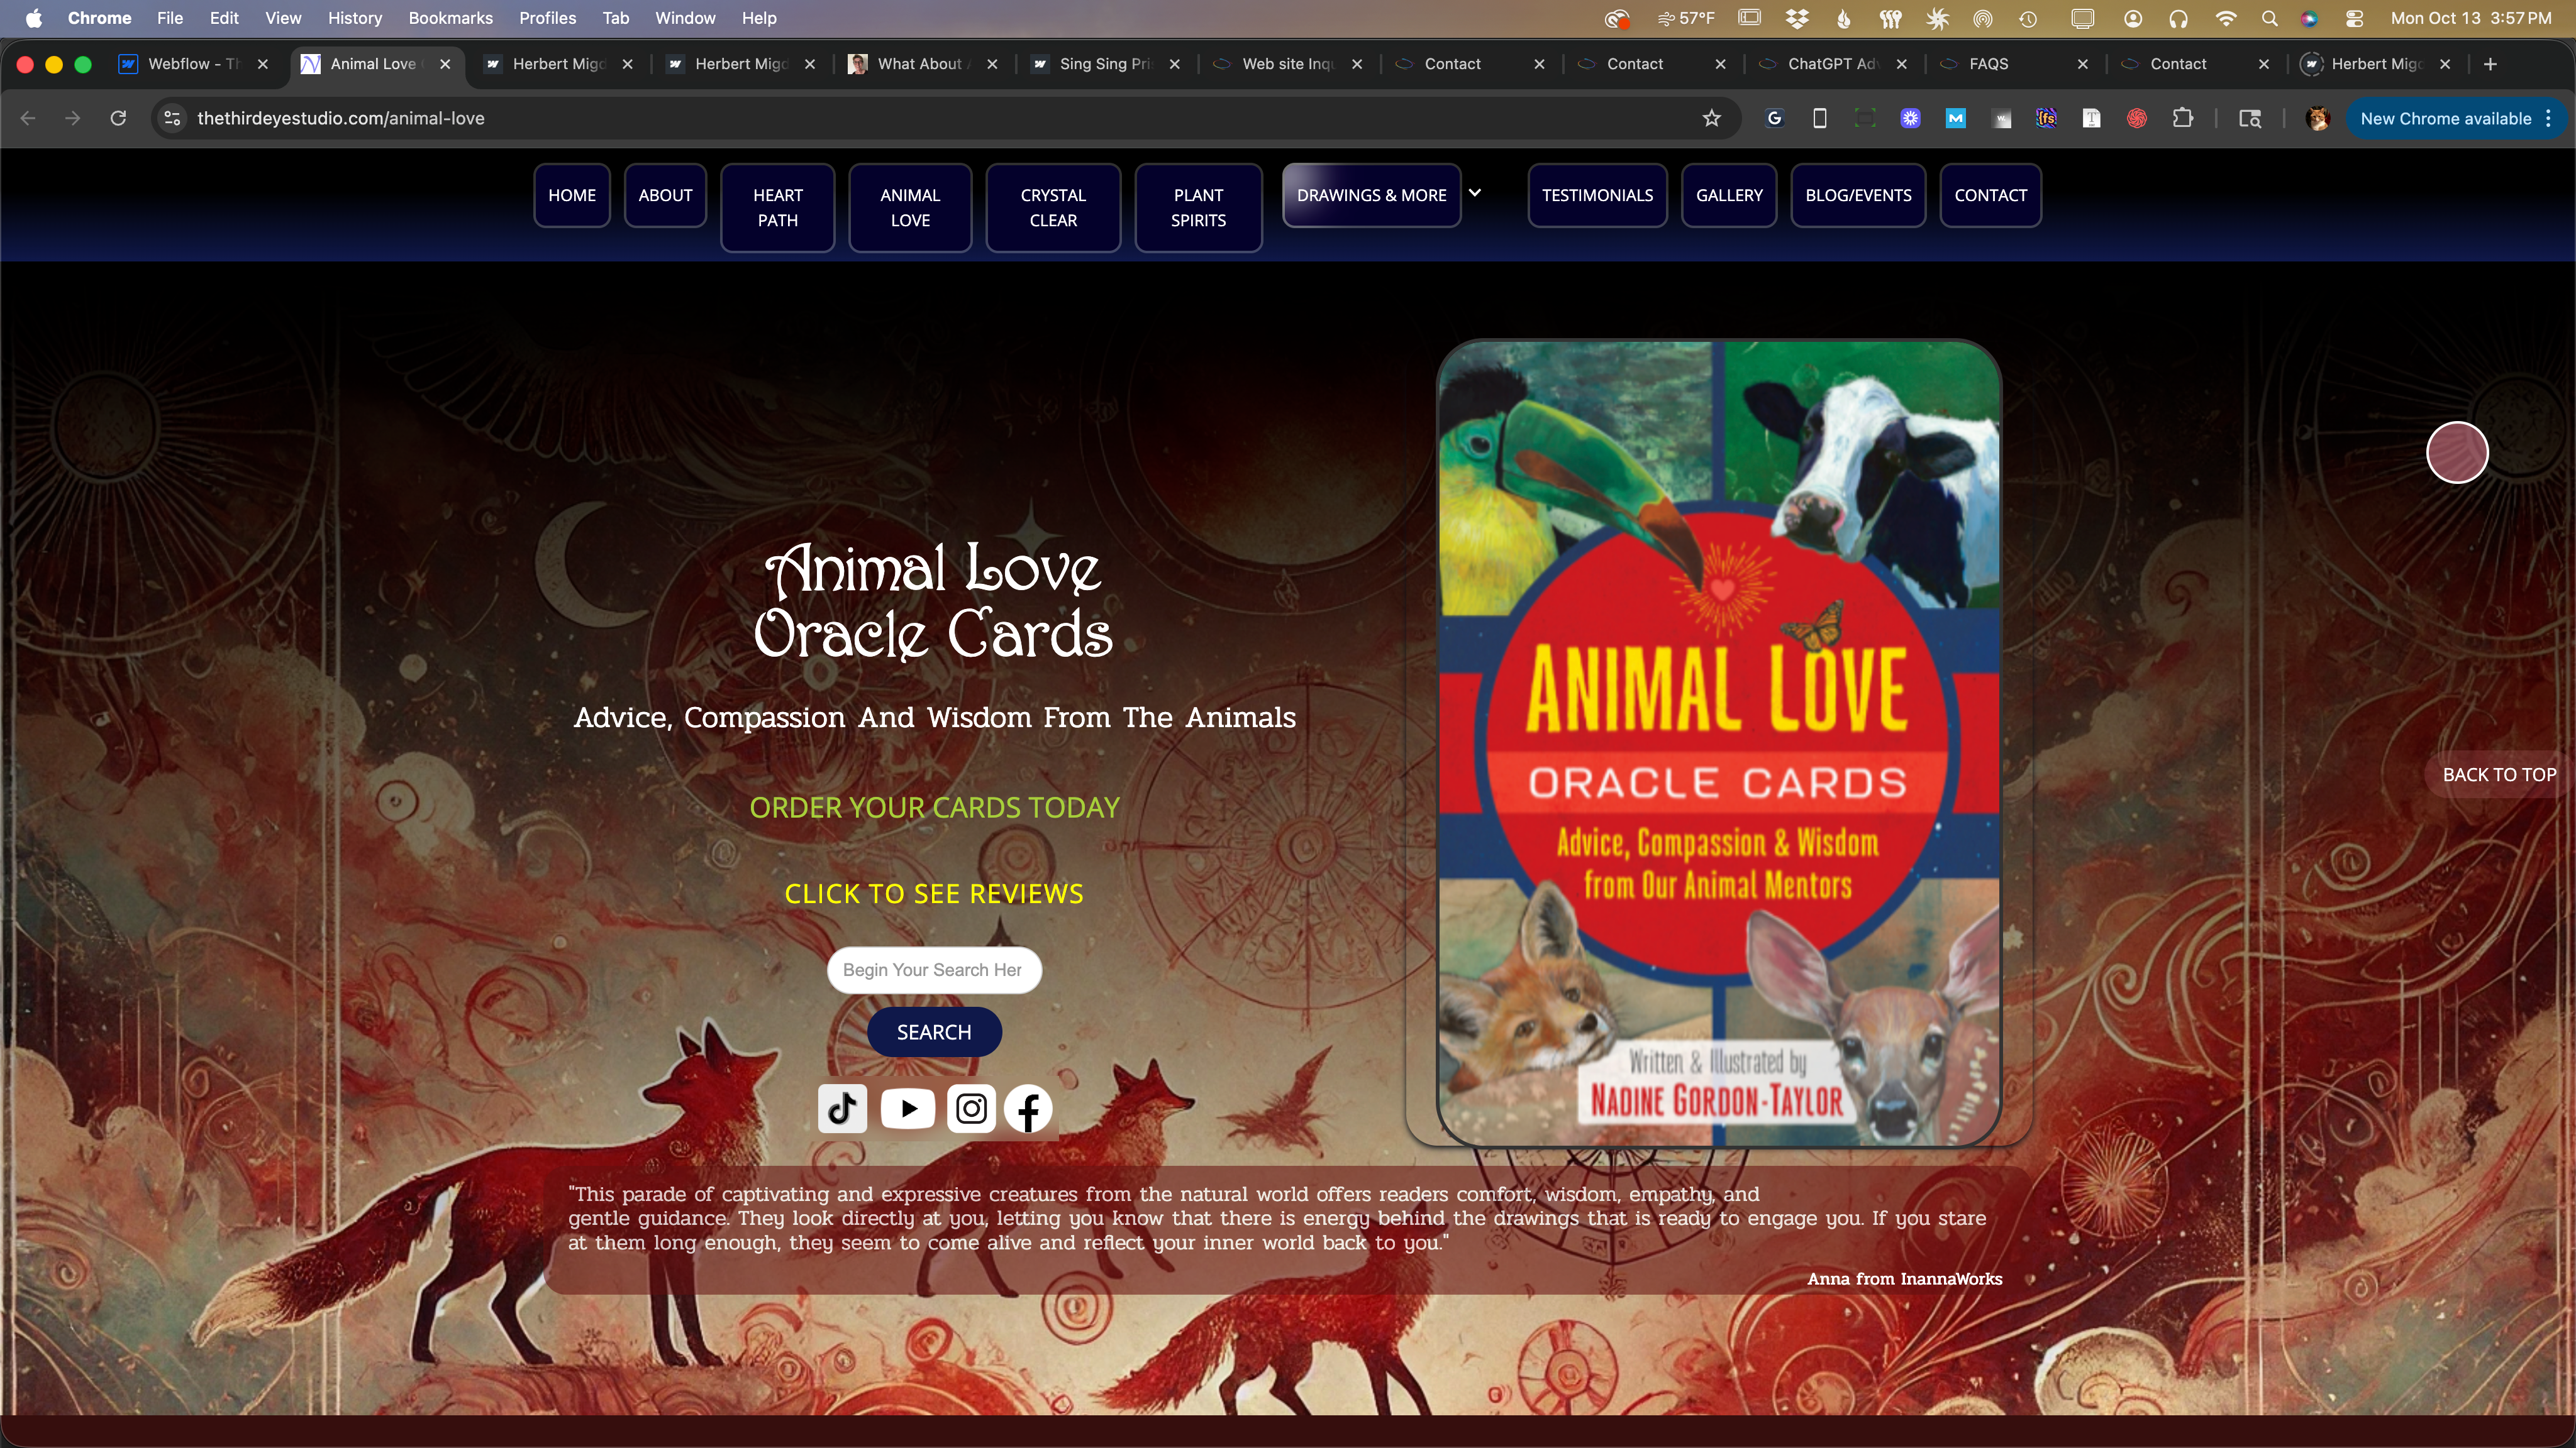Open the Chrome three-dot menu
Image resolution: width=2576 pixels, height=1448 pixels.
pyautogui.click(x=2549, y=118)
